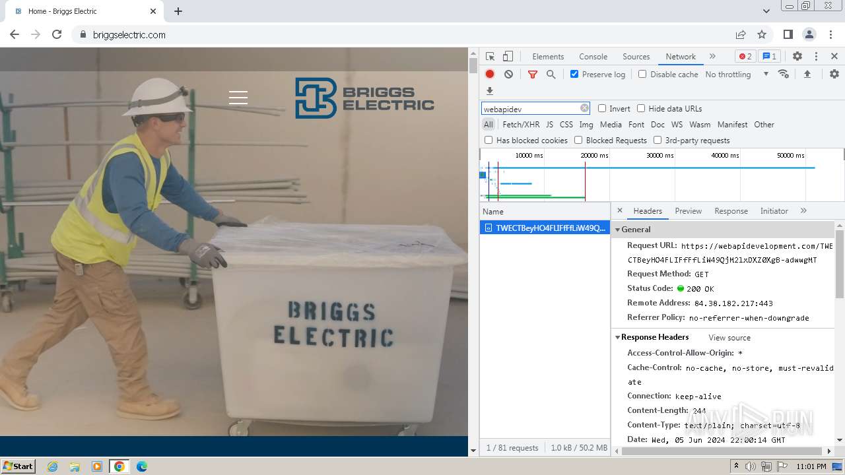Check the Invert filter checkbox
The width and height of the screenshot is (845, 475).
(x=602, y=109)
